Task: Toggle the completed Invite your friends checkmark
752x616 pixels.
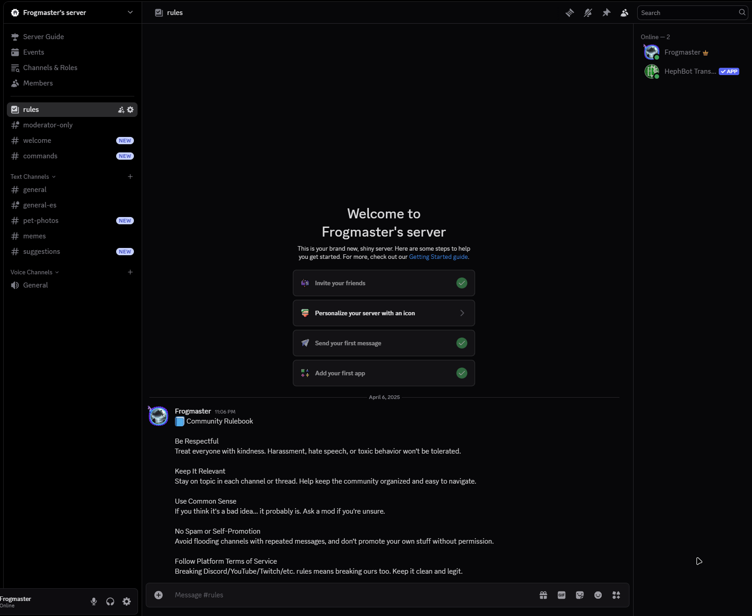Action: pyautogui.click(x=461, y=283)
